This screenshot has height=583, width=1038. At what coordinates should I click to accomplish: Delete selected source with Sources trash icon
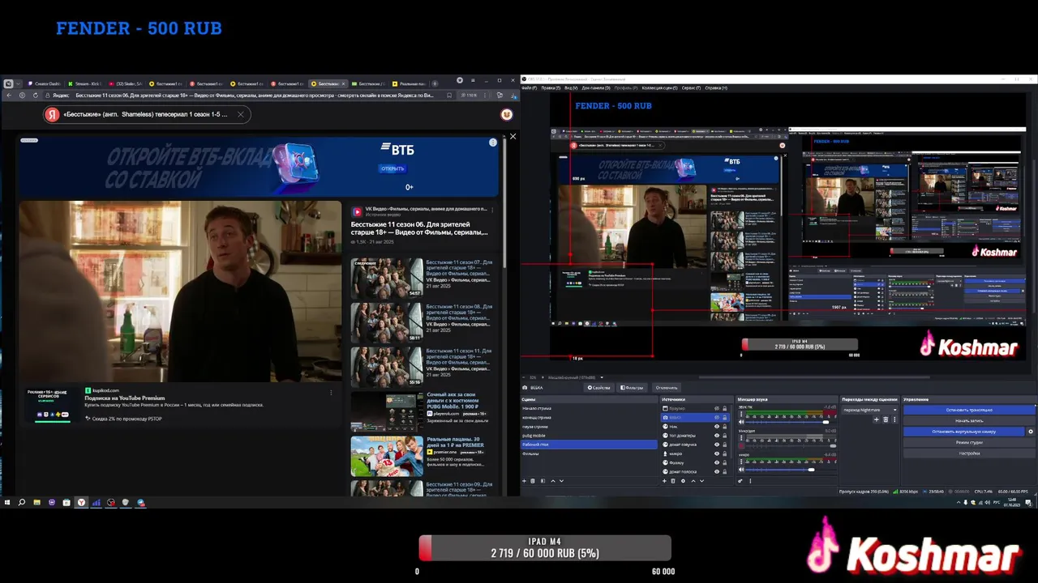673,481
